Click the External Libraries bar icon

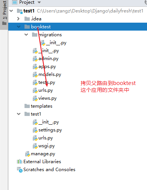click(x=20, y=162)
